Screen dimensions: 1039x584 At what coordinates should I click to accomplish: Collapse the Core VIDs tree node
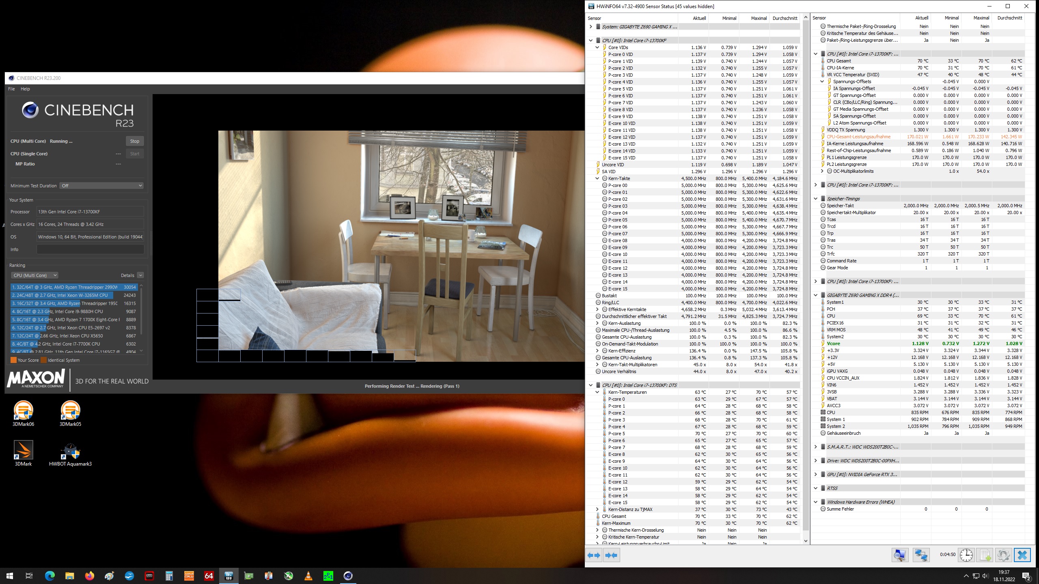pyautogui.click(x=597, y=47)
